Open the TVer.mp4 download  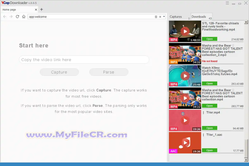(210, 128)
